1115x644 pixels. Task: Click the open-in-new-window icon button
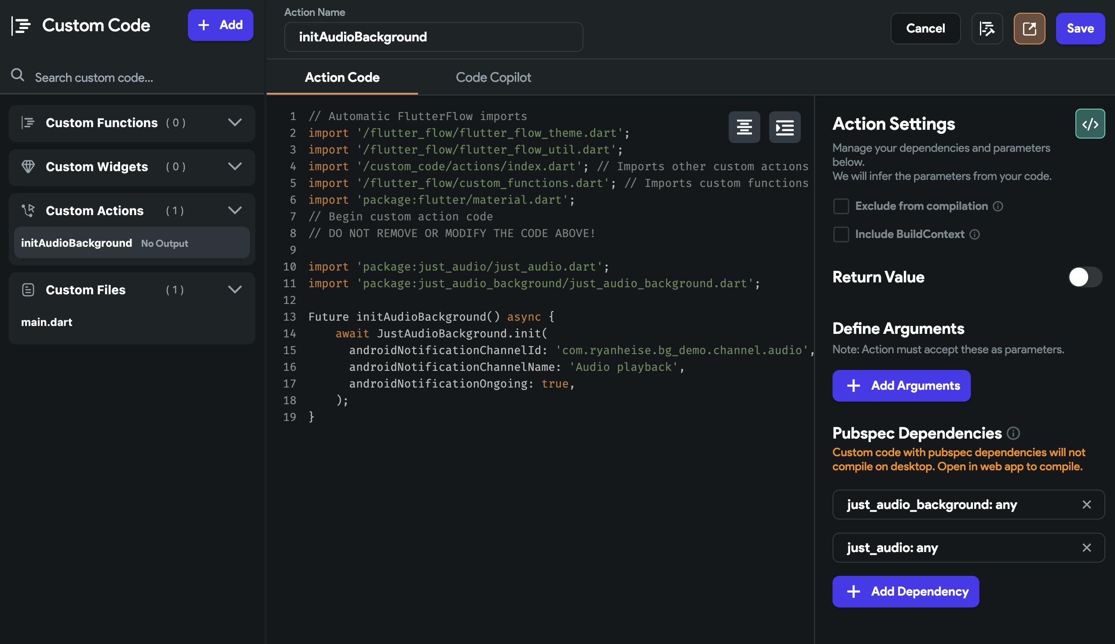tap(1029, 29)
